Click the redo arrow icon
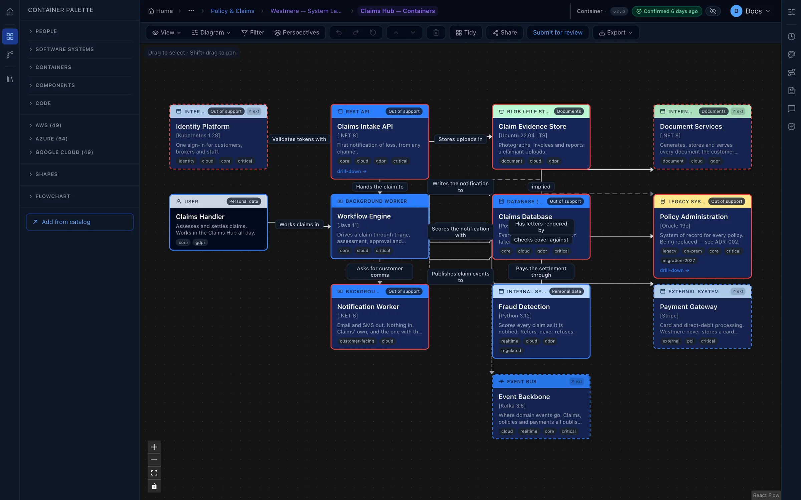The image size is (801, 500). [356, 33]
